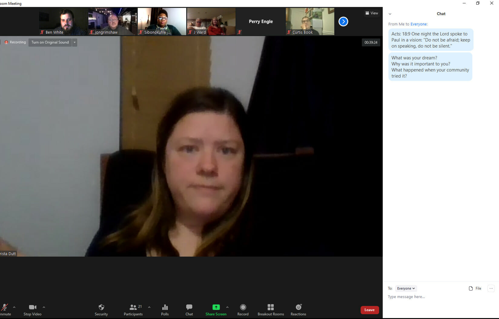Click the green Share Screen icon
The height and width of the screenshot is (319, 499).
(x=216, y=307)
